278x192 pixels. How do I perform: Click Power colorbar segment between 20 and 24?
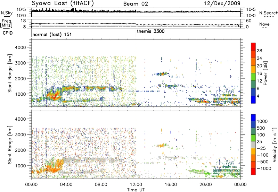(253, 62)
